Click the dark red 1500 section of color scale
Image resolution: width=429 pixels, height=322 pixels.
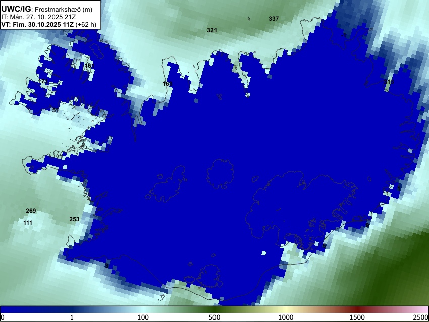tap(357, 309)
